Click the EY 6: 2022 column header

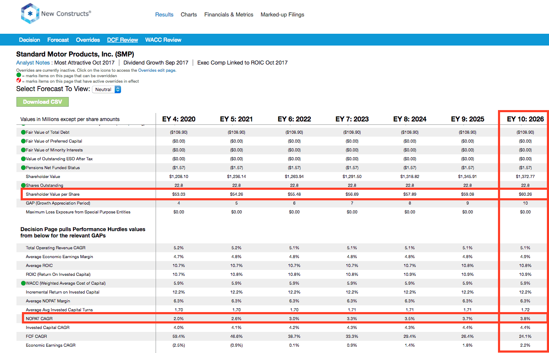(294, 119)
